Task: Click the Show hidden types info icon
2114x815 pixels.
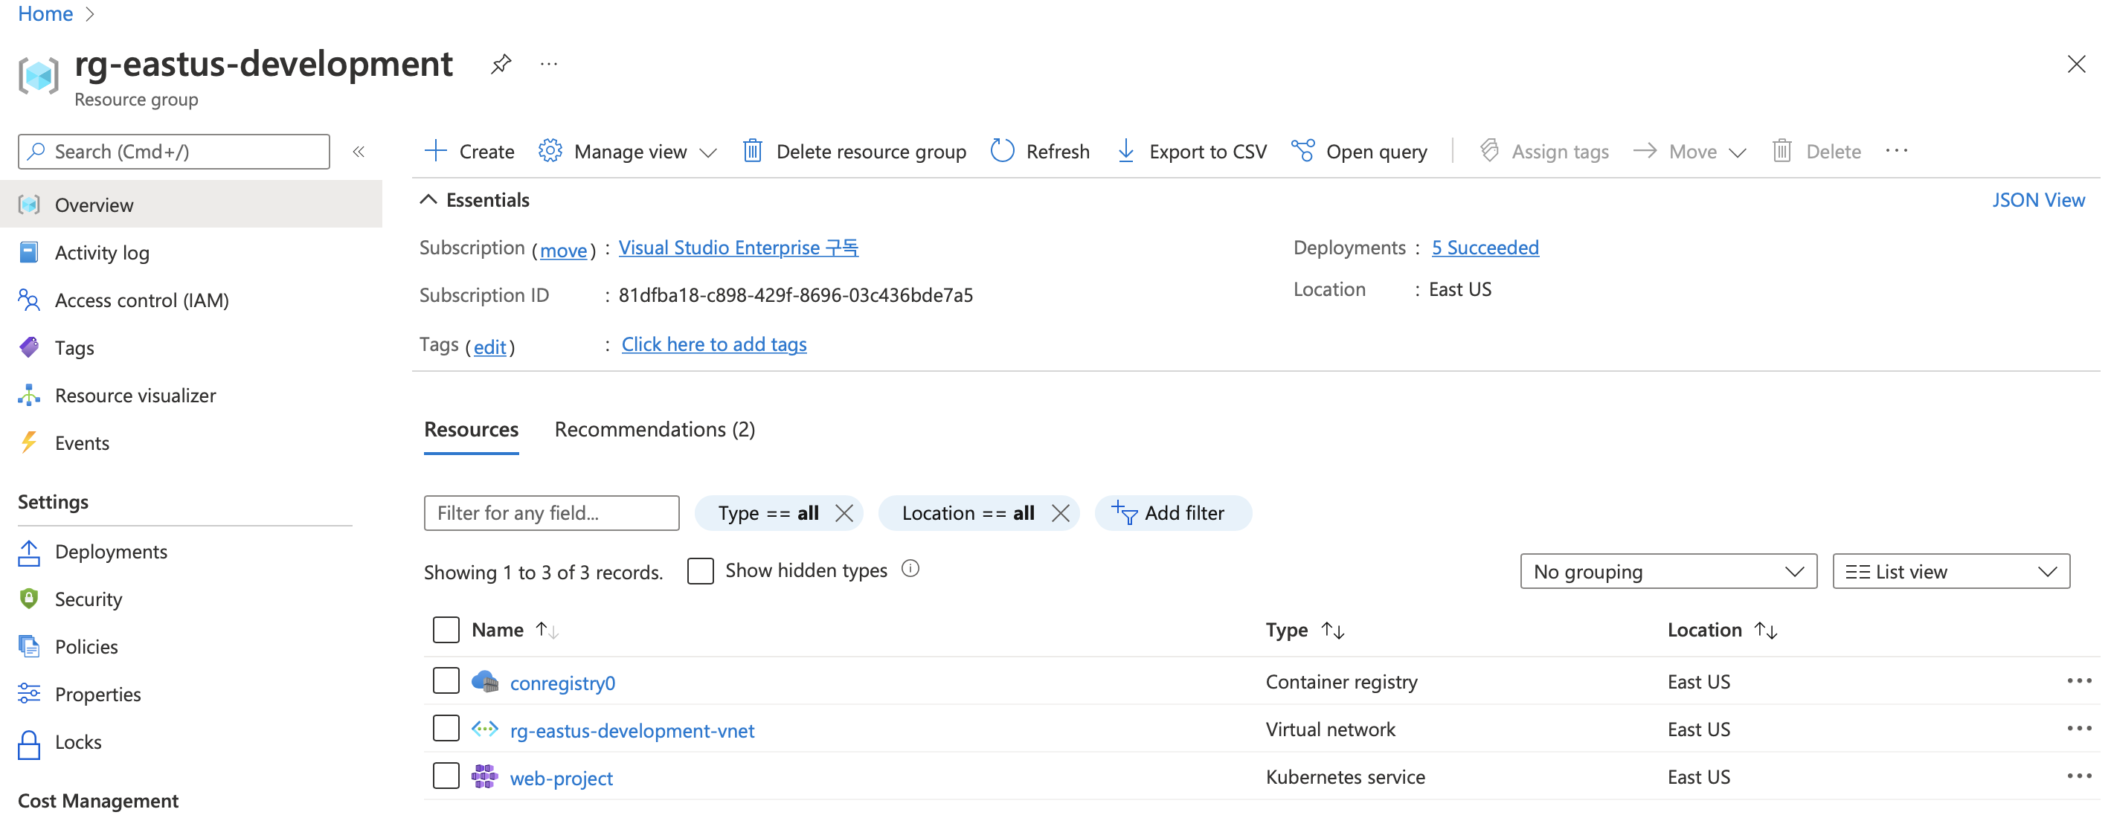Action: click(910, 569)
